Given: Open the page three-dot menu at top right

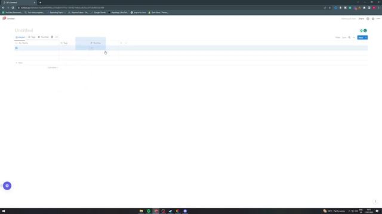Looking at the screenshot, I should 378,18.
